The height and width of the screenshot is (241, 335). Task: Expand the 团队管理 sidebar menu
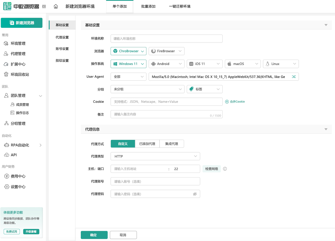pyautogui.click(x=23, y=96)
